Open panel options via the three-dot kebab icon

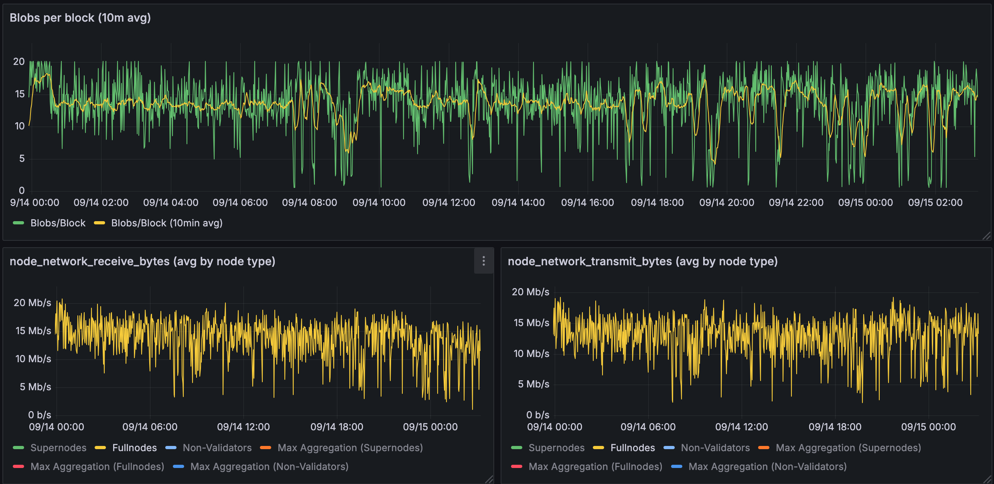click(x=484, y=261)
